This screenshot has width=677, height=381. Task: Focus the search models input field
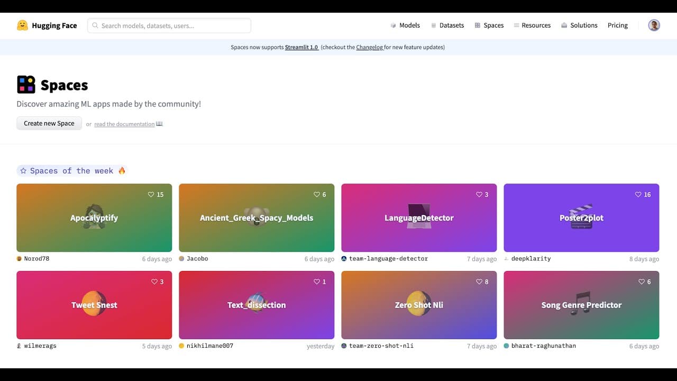tap(169, 25)
